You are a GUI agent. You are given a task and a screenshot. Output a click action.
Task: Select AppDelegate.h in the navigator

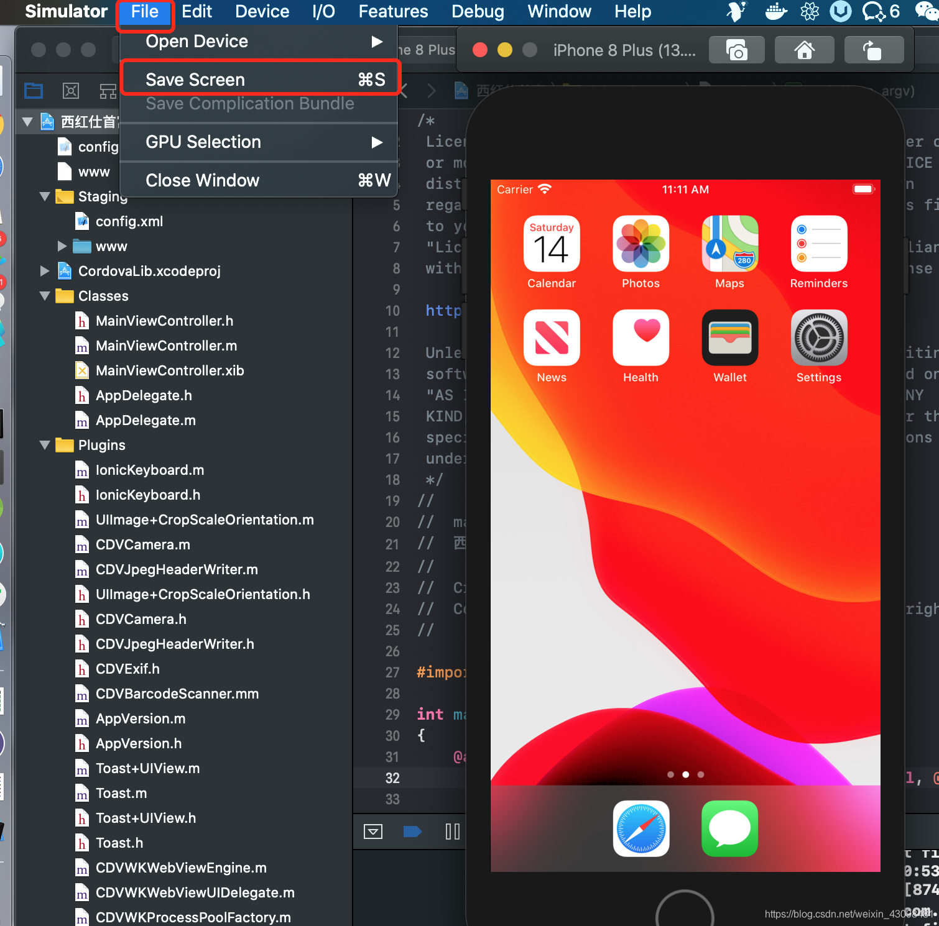pos(144,395)
